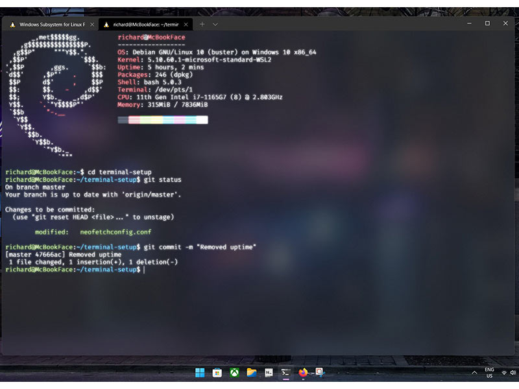This screenshot has width=519, height=389.
Task: Click the Debian swirl ASCII logo
Action: tap(54, 95)
